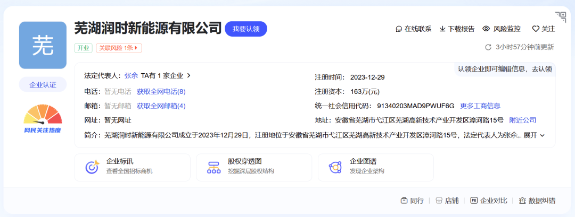This screenshot has height=217, width=575.
Task: Open the 企业标讯 target icon
Action: pos(92,167)
